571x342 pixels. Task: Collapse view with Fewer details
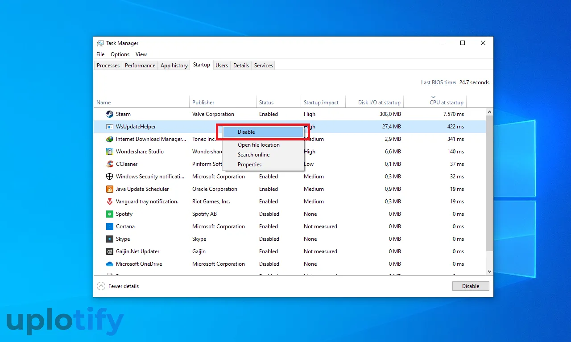tap(118, 286)
